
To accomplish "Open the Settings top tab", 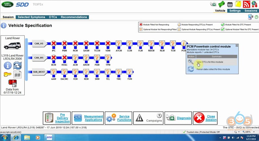I will tap(235, 11).
